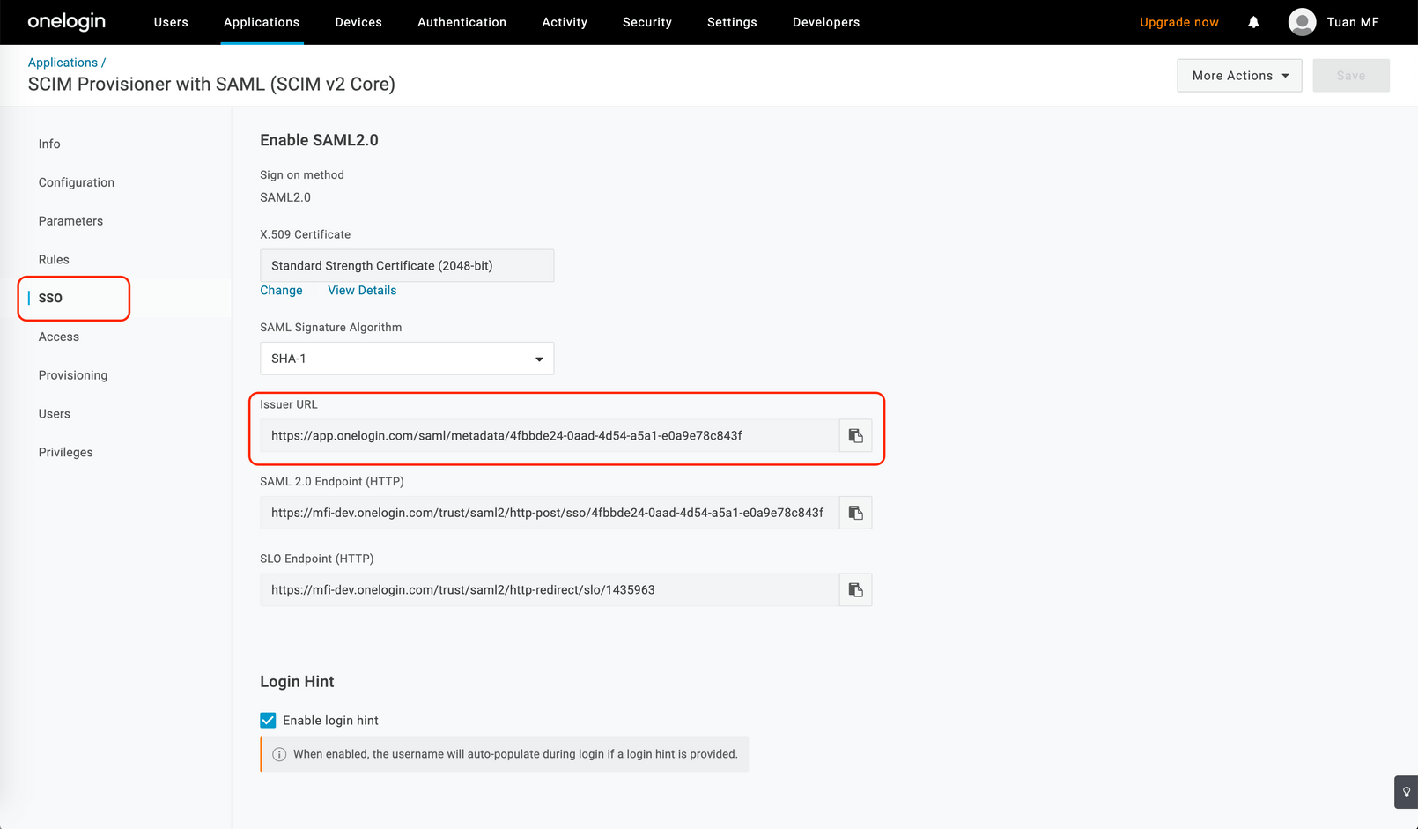The height and width of the screenshot is (829, 1418).
Task: Open the Devices menu
Action: [x=358, y=22]
